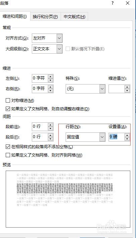
Task: Increase the 左侧 indent value
Action: 51,76
